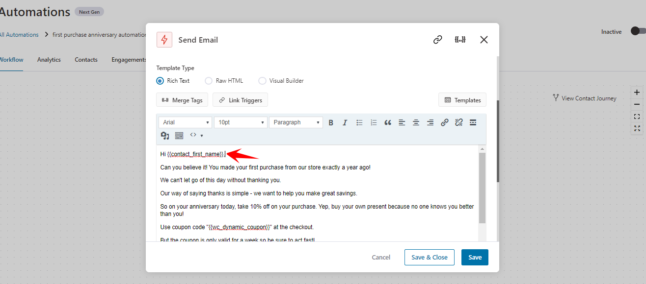Insert a numbered list
646x284 pixels.
[x=374, y=122]
